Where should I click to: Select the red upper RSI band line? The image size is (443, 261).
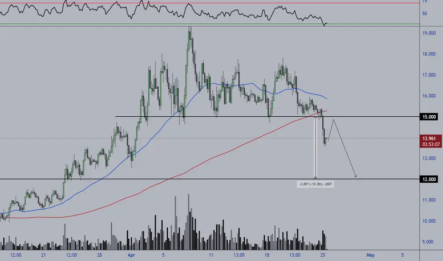pyautogui.click(x=209, y=3)
